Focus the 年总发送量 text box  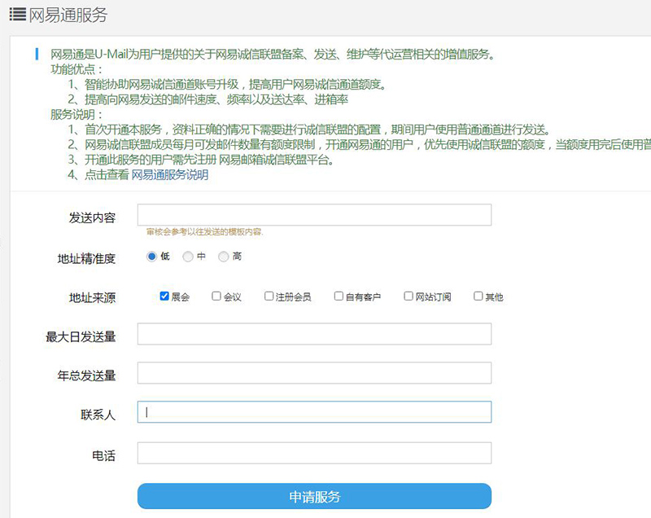pyautogui.click(x=314, y=373)
